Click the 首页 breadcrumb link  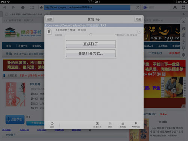[x=22, y=76]
